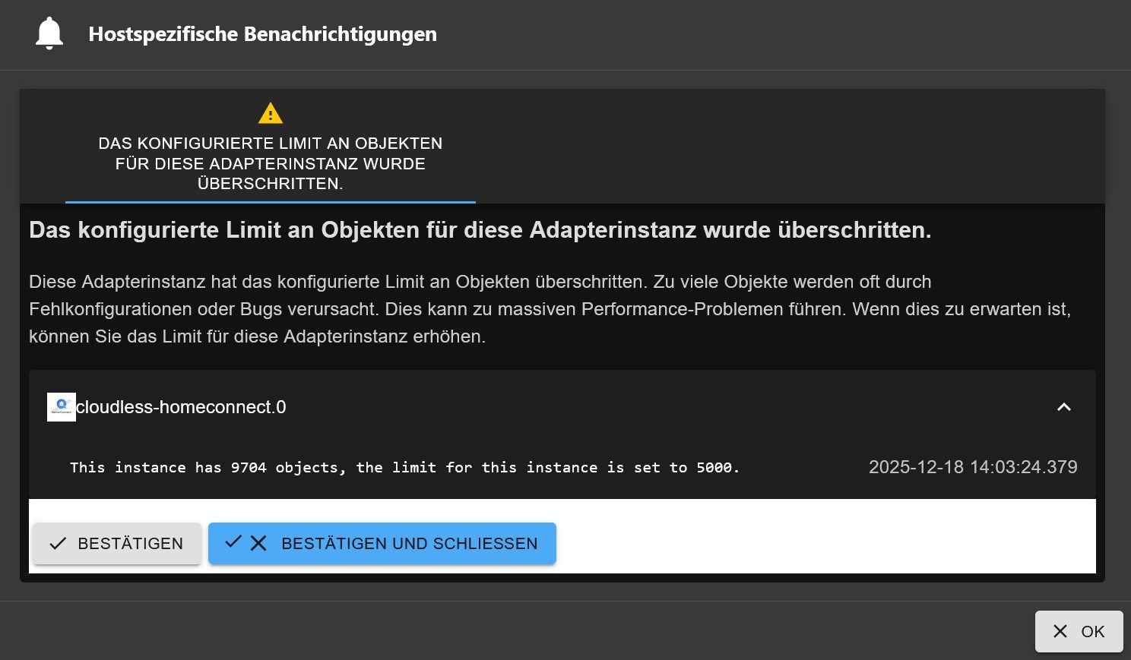Click the X icon beside OK
Viewport: 1131px width, 660px height.
[x=1060, y=631]
